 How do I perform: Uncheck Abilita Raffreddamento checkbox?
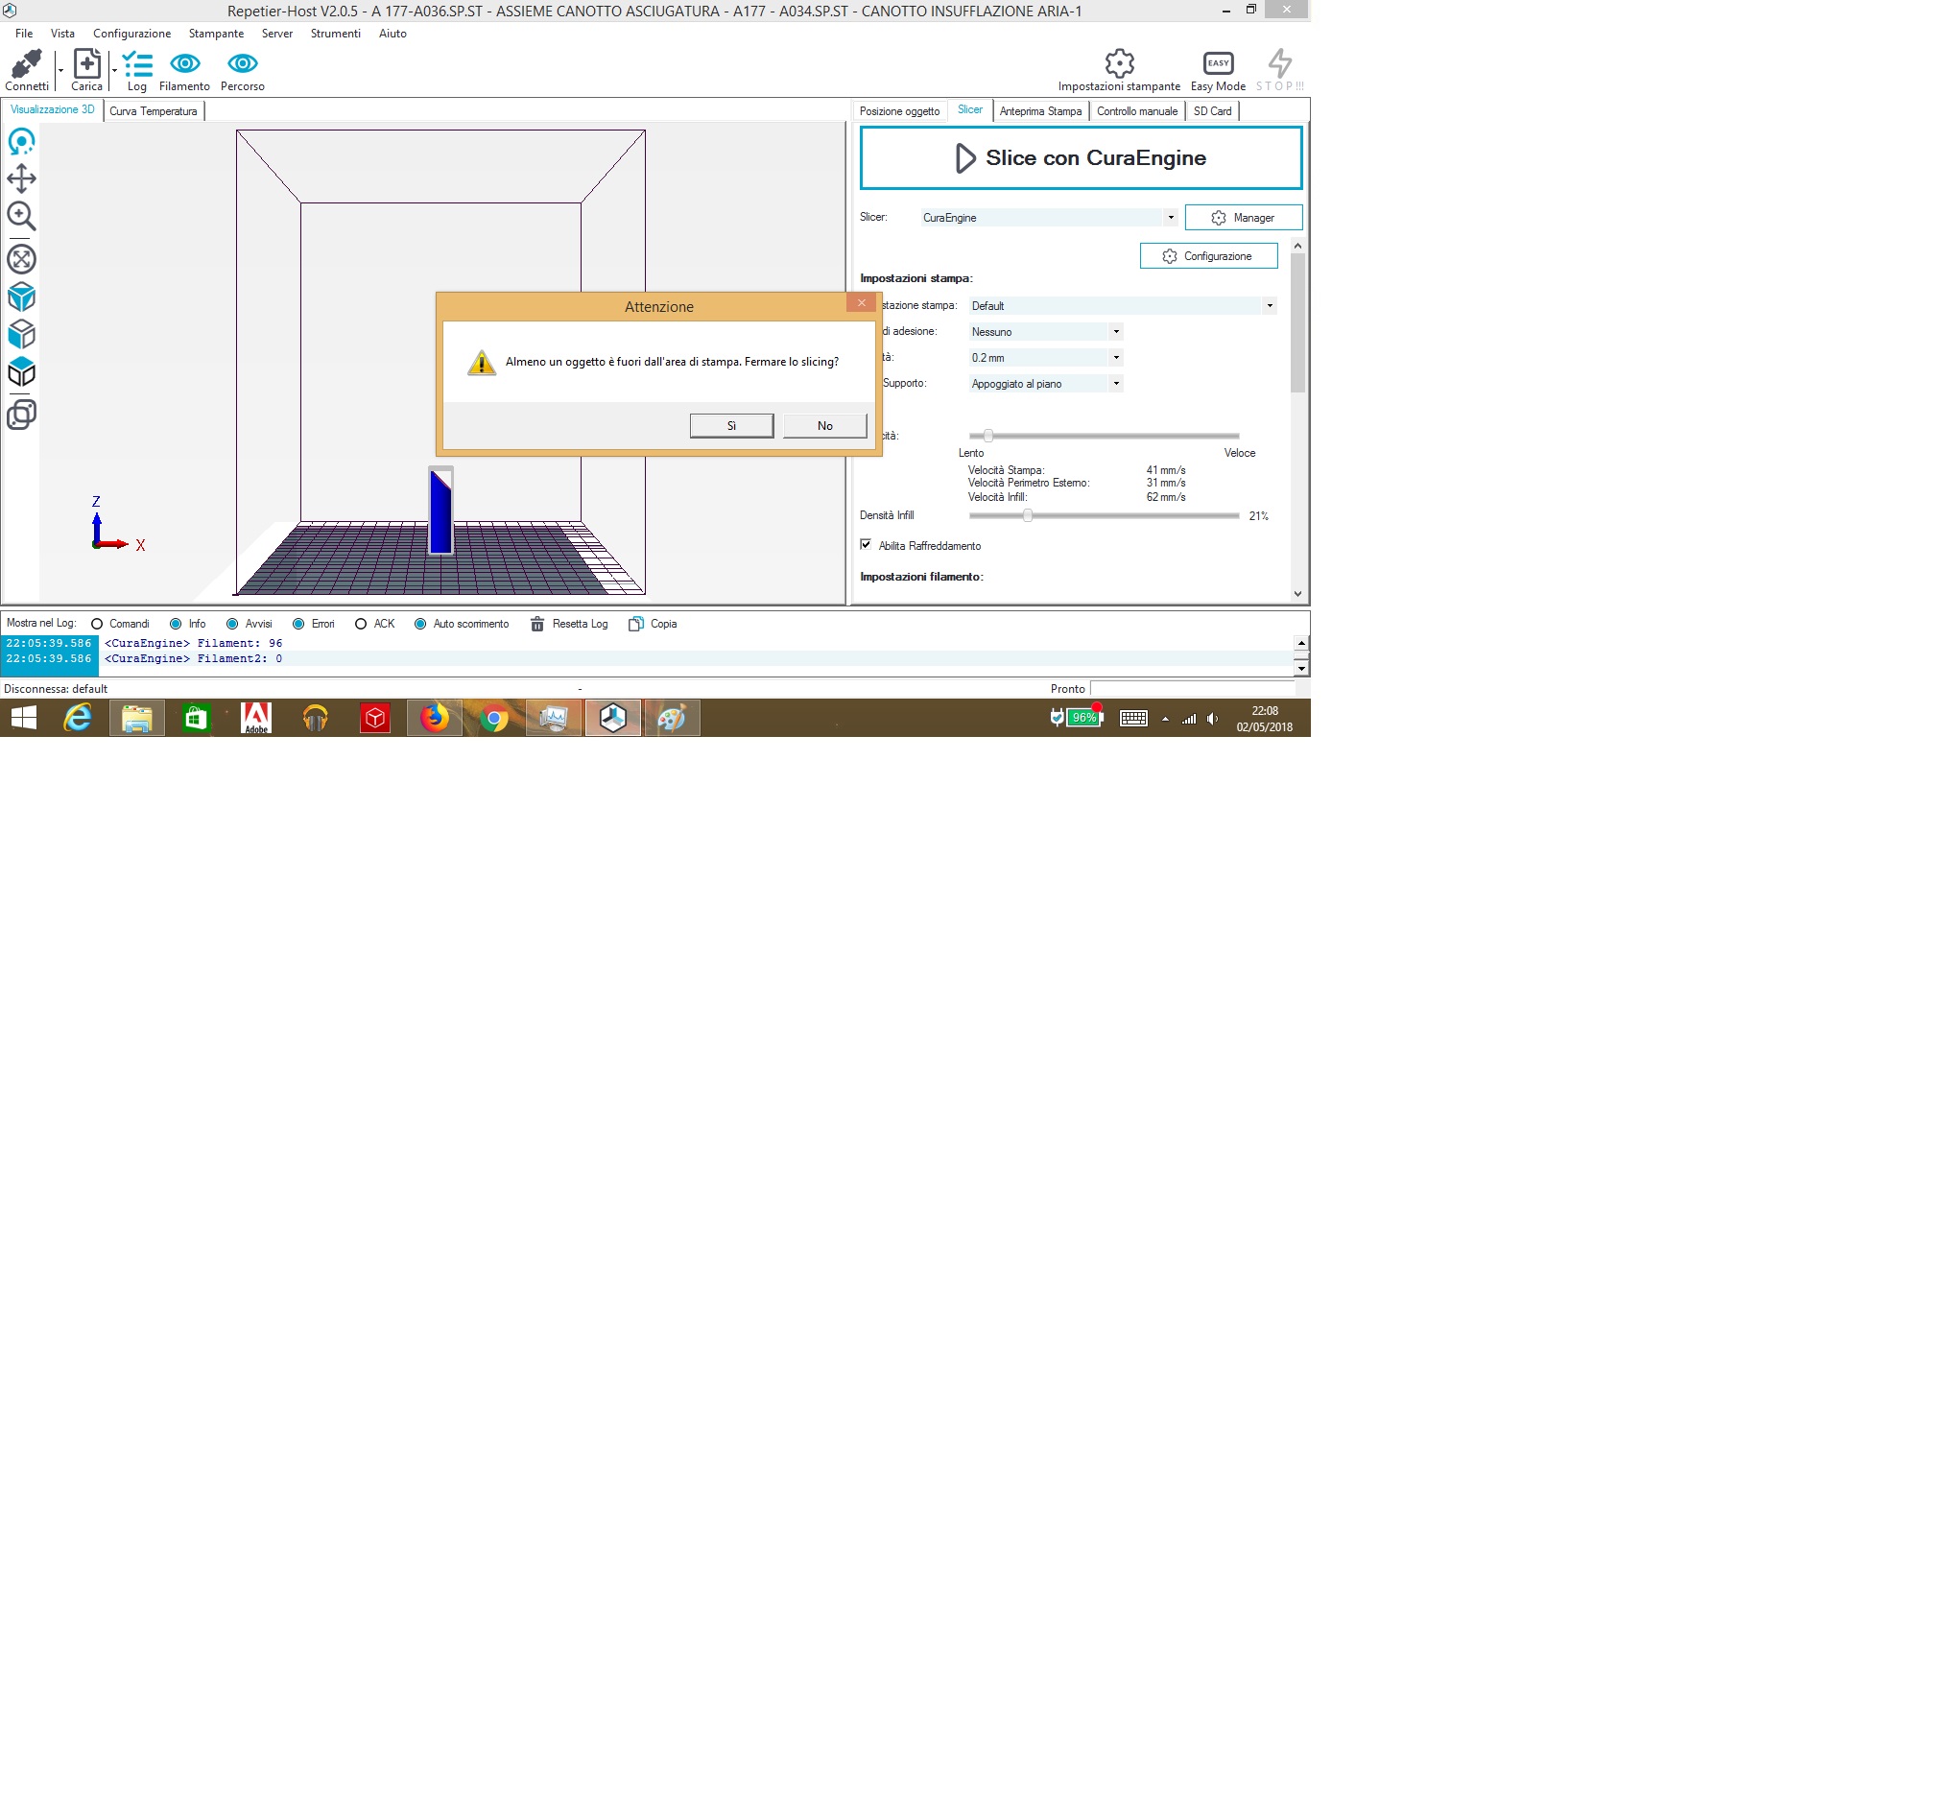point(866,545)
